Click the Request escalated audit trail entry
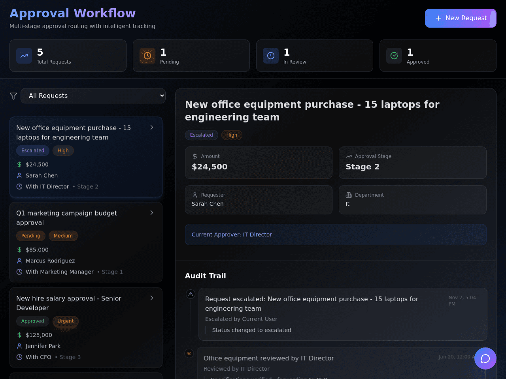This screenshot has width=506, height=379. point(343,314)
